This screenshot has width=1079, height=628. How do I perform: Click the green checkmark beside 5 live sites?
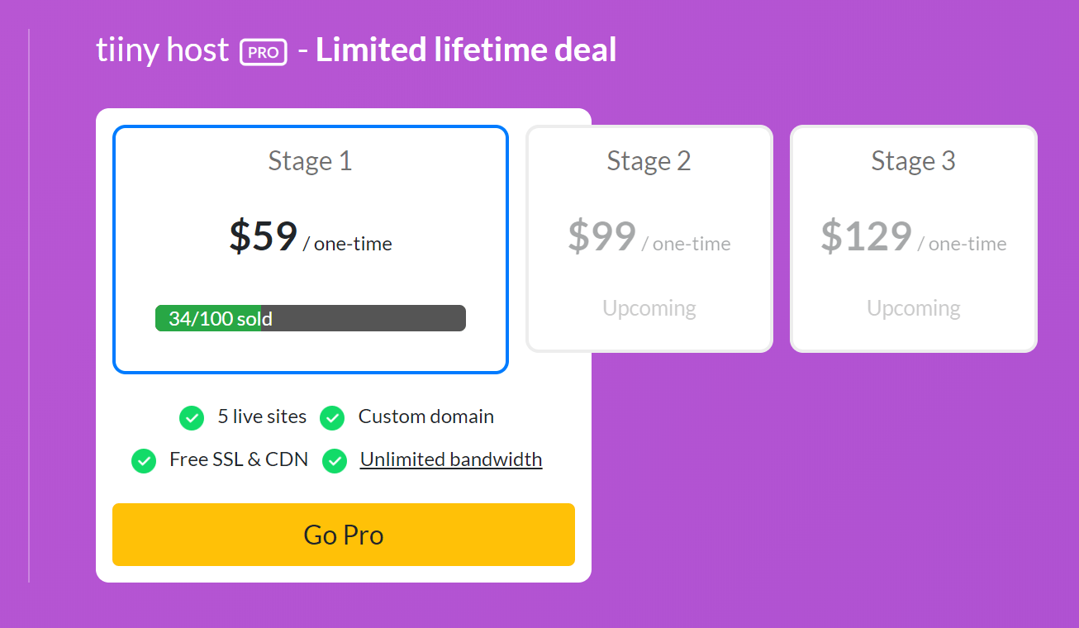[x=192, y=418]
